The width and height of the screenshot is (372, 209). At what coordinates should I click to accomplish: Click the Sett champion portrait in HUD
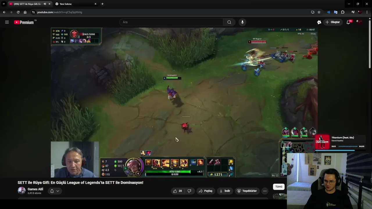[x=133, y=166]
